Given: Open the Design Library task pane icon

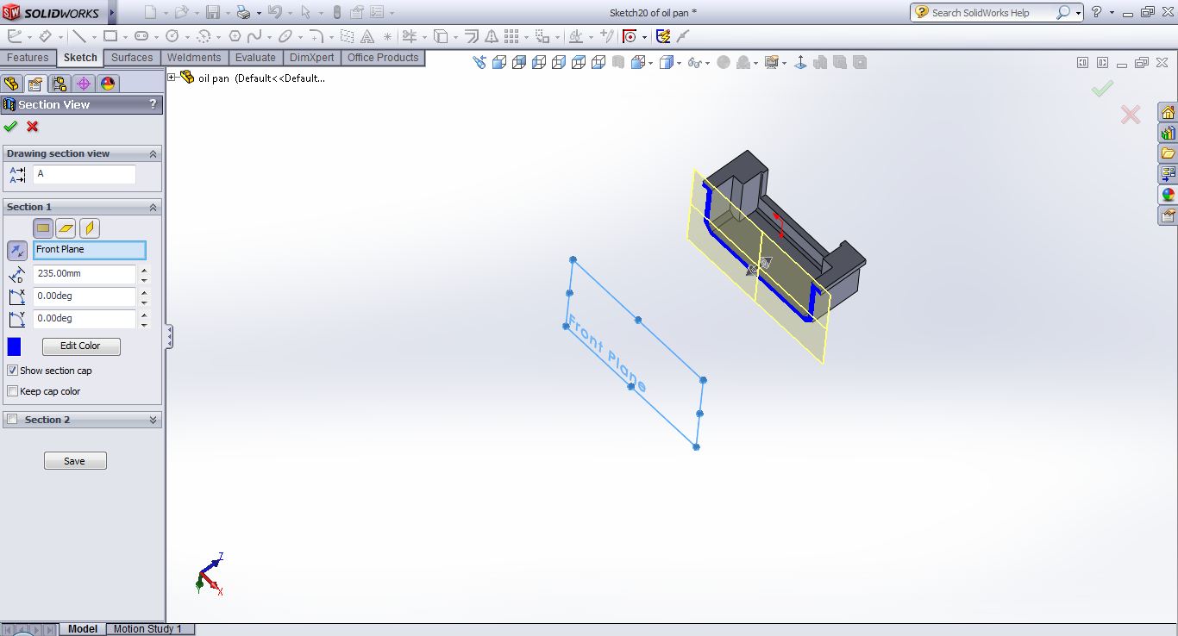Looking at the screenshot, I should coord(1168,134).
